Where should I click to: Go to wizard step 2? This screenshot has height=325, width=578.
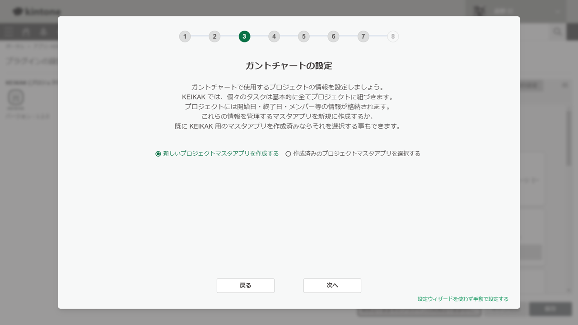(x=214, y=37)
